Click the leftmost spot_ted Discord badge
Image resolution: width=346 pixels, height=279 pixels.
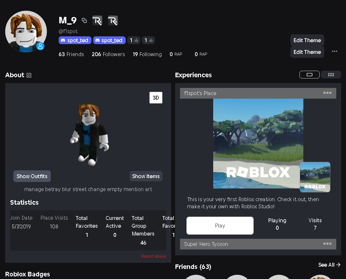click(x=75, y=40)
